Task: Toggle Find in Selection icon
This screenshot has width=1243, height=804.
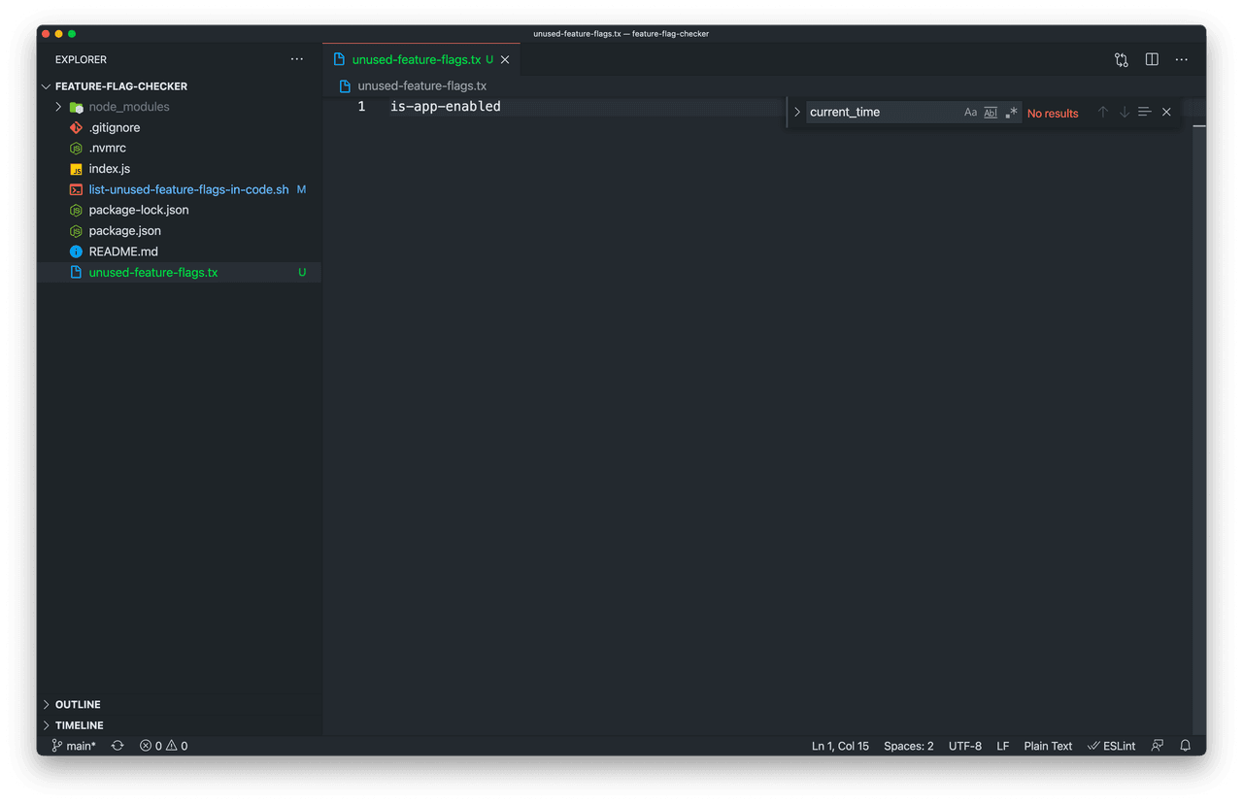Action: pyautogui.click(x=1145, y=113)
